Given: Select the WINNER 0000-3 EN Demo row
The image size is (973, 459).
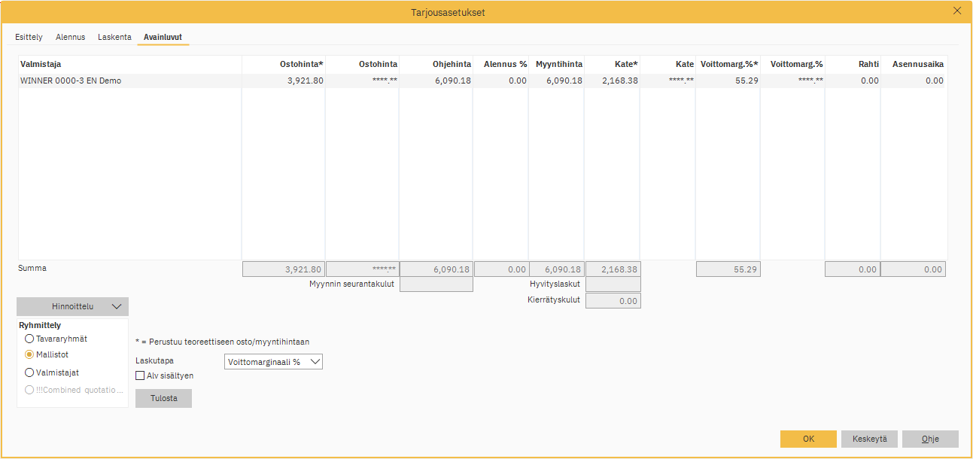Looking at the screenshot, I should pos(128,80).
